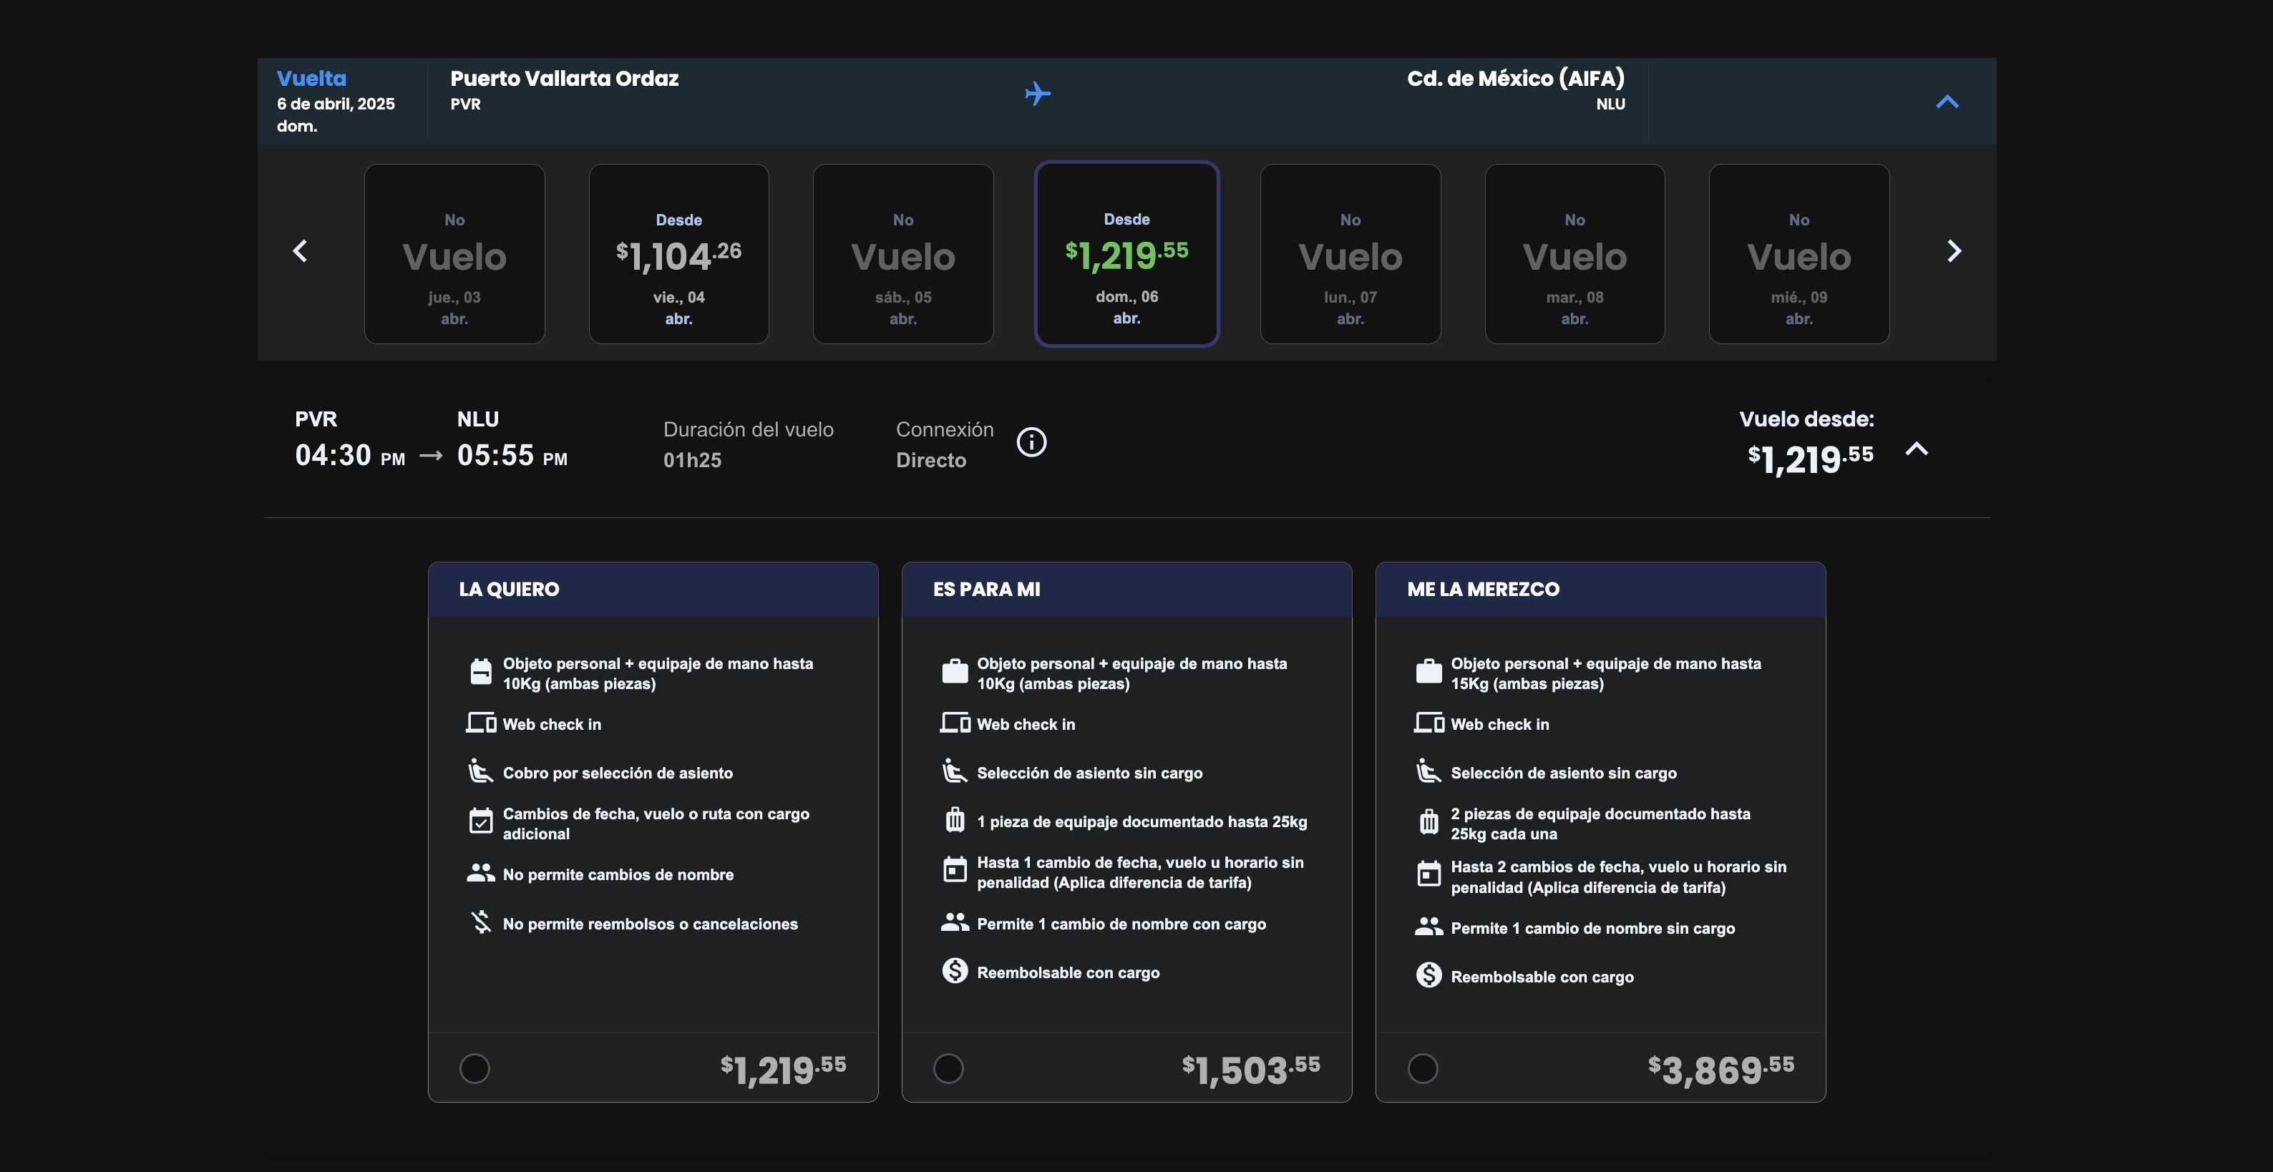Show earlier dates with left arrow
This screenshot has height=1172, width=2273.
(x=301, y=251)
